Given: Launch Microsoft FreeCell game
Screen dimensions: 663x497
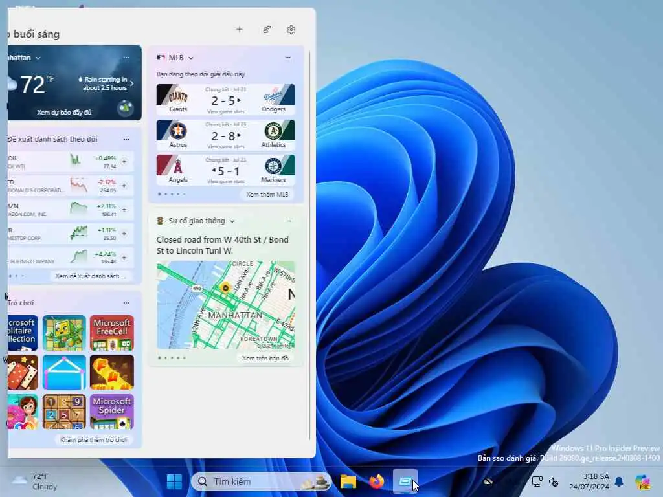Looking at the screenshot, I should pos(111,333).
